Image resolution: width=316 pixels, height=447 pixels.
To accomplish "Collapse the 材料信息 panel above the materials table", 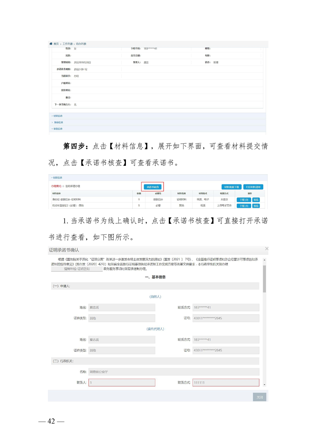I will [57, 178].
